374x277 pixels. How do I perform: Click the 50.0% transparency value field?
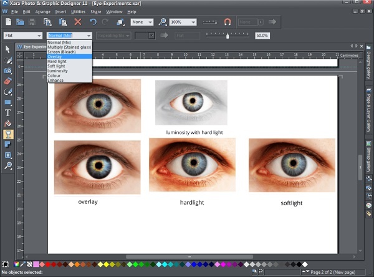coord(262,36)
